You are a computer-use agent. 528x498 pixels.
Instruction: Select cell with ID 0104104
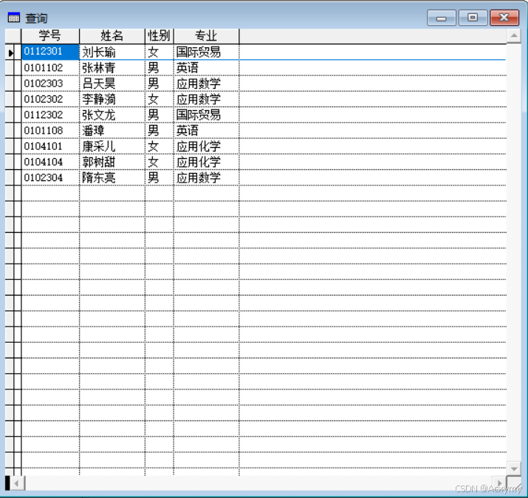(x=50, y=162)
